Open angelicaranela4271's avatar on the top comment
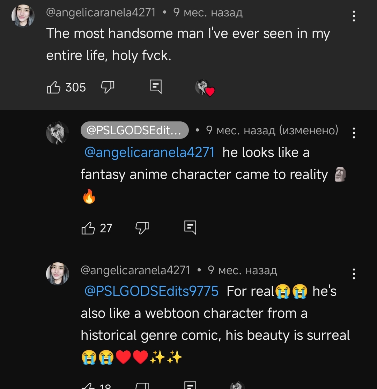377x389 pixels. 23,16
